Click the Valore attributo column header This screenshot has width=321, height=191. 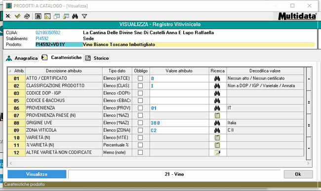179,71
